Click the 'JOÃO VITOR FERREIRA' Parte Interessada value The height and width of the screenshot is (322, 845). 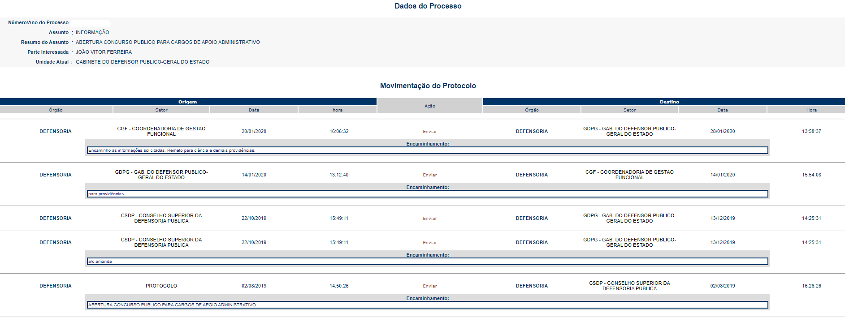104,52
